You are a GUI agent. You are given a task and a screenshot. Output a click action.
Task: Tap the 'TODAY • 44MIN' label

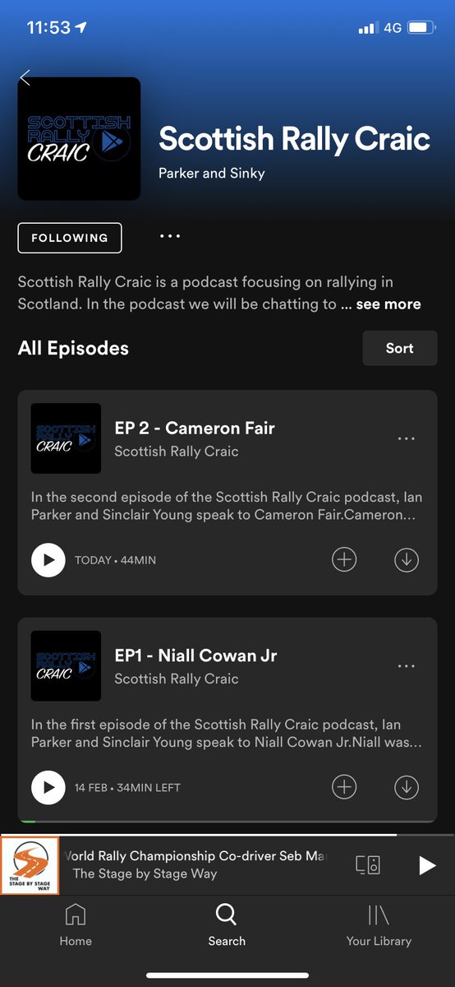pos(115,560)
